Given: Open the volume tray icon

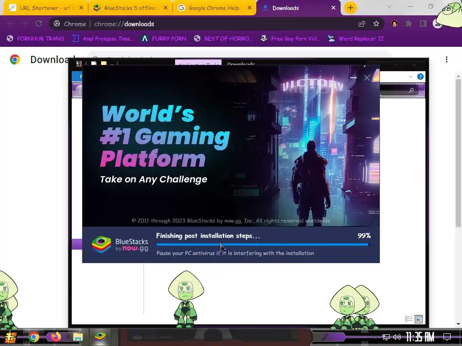Looking at the screenshot, I should pos(397,337).
